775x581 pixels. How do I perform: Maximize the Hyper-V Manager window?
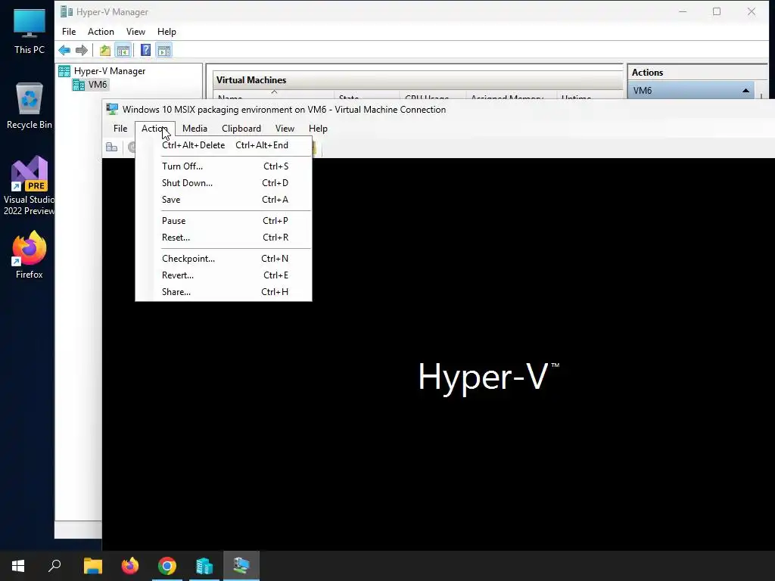point(717,11)
